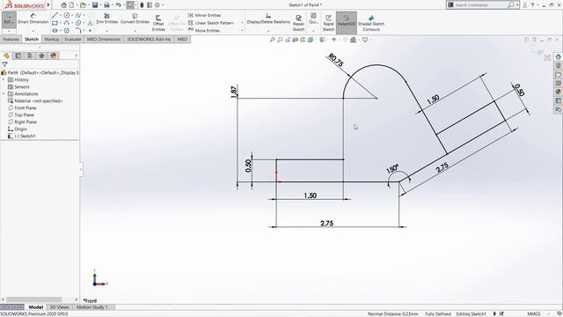Click the Home icon in title toolbar
Screen dimensions: 563x317
click(63, 5)
